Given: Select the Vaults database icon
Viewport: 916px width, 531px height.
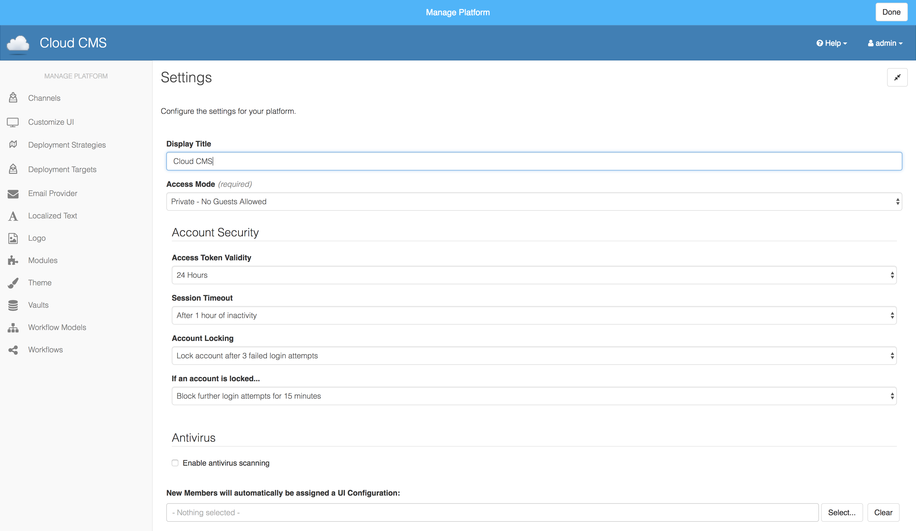Looking at the screenshot, I should [13, 305].
